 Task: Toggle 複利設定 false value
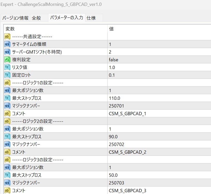click(x=159, y=60)
